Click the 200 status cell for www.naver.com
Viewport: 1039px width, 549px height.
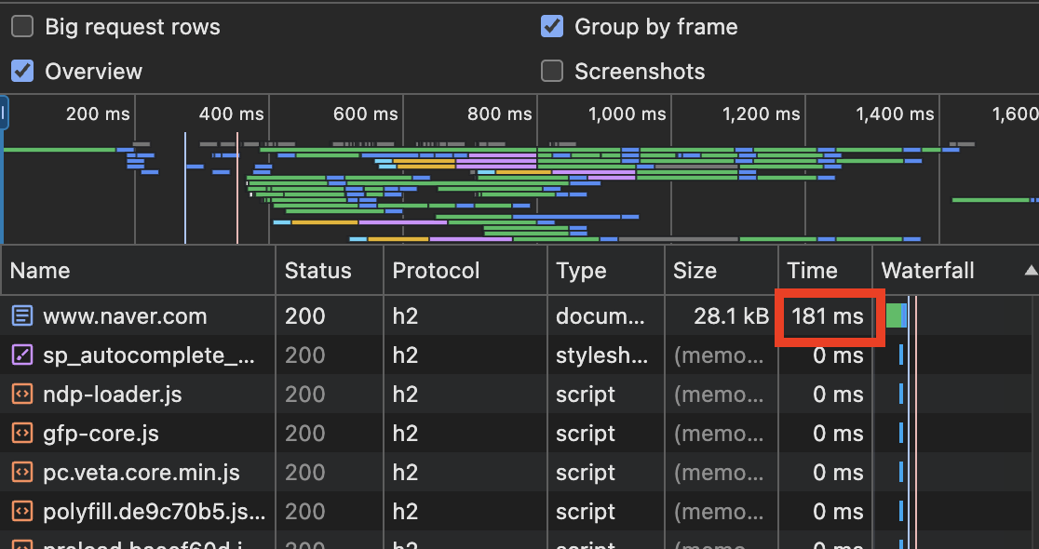tap(304, 315)
